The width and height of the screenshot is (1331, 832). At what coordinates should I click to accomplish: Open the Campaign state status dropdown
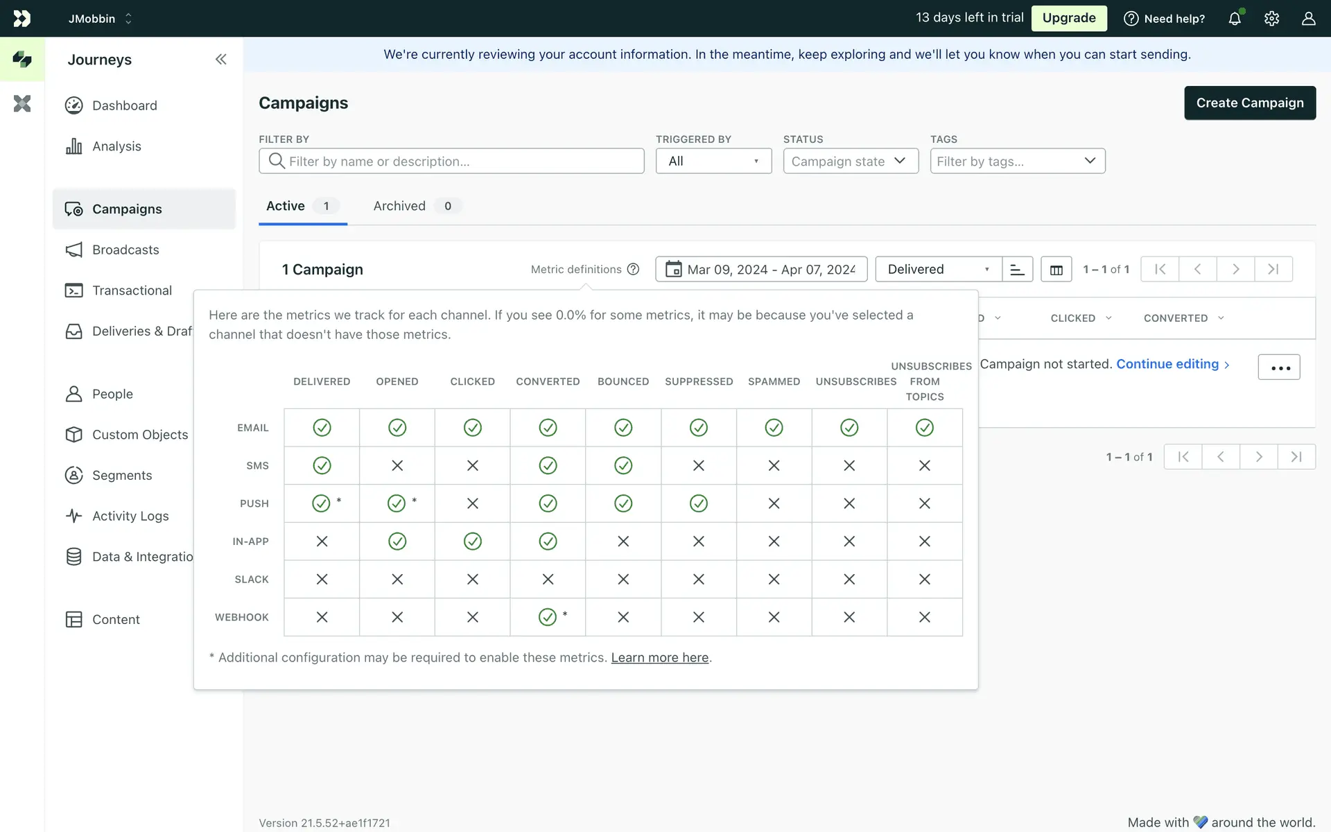pyautogui.click(x=850, y=162)
